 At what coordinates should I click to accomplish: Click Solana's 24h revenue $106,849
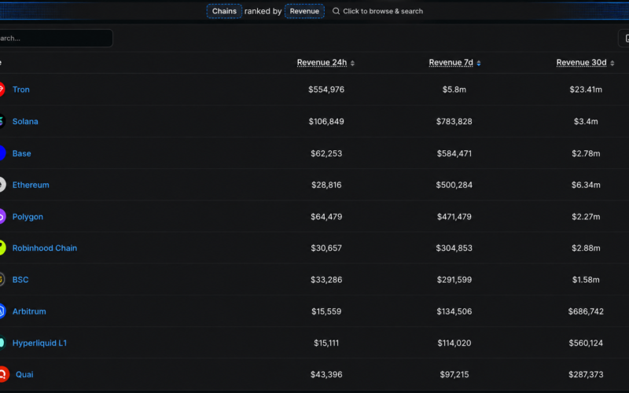(326, 122)
